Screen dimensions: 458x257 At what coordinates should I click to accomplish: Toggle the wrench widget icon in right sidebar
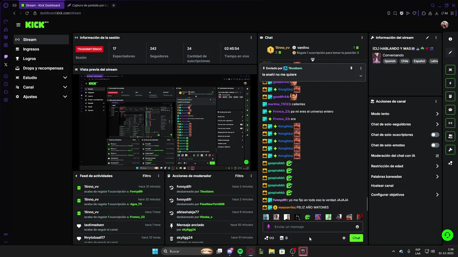tap(450, 150)
